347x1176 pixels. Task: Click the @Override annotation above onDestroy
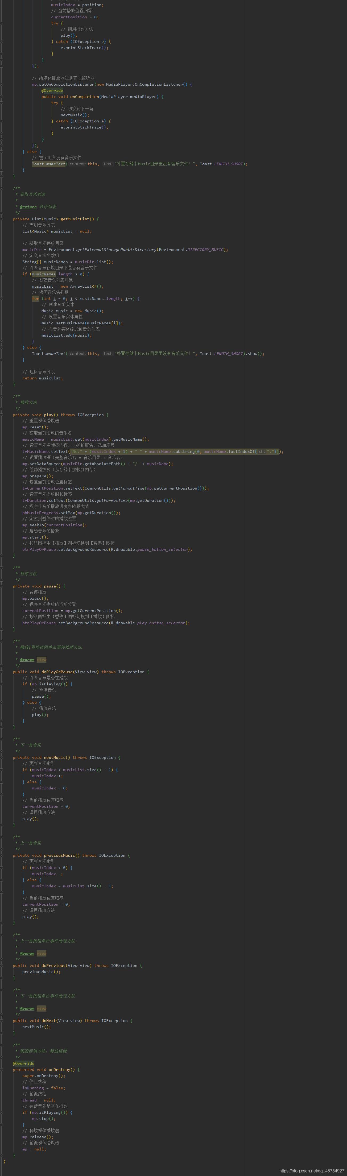point(23,1064)
